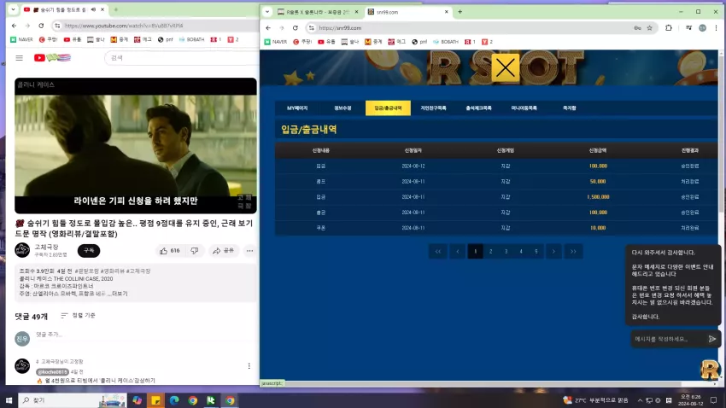
Task: Close the snr99.com tab
Action: click(x=447, y=12)
